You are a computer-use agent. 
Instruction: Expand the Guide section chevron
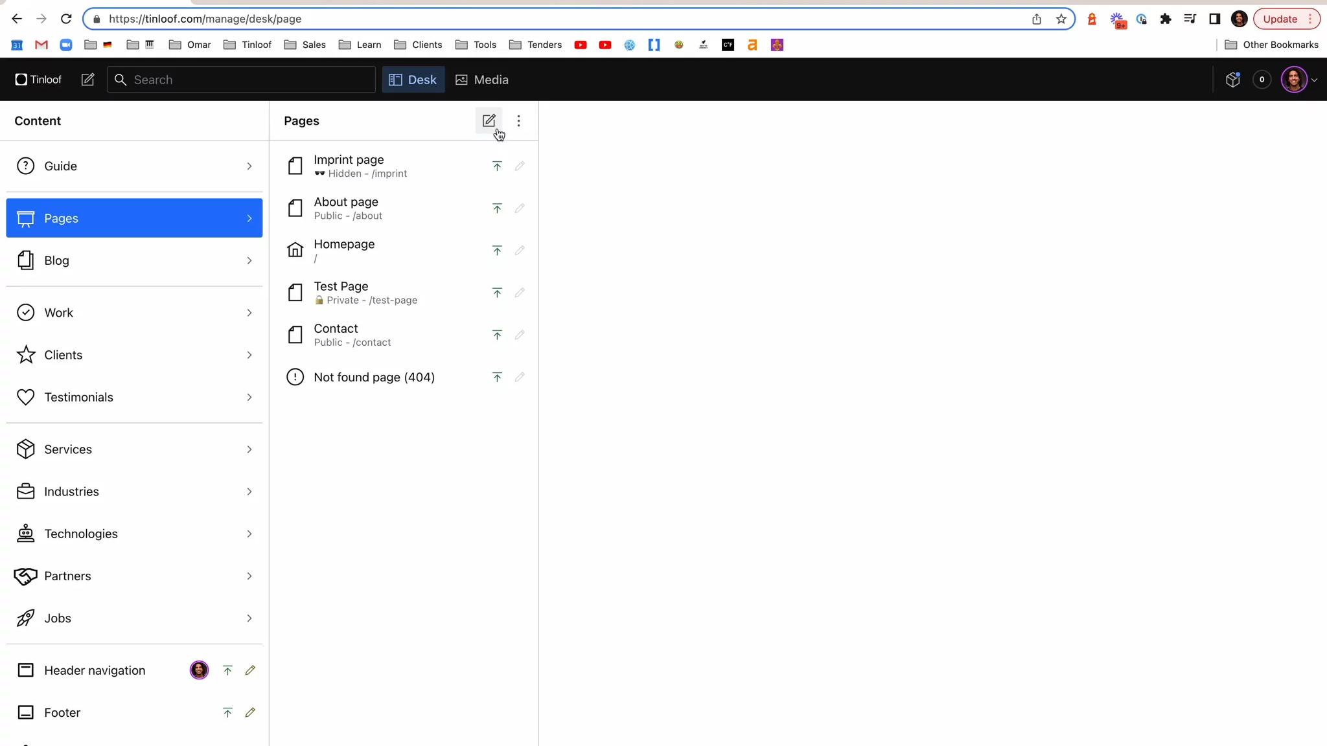pos(249,166)
